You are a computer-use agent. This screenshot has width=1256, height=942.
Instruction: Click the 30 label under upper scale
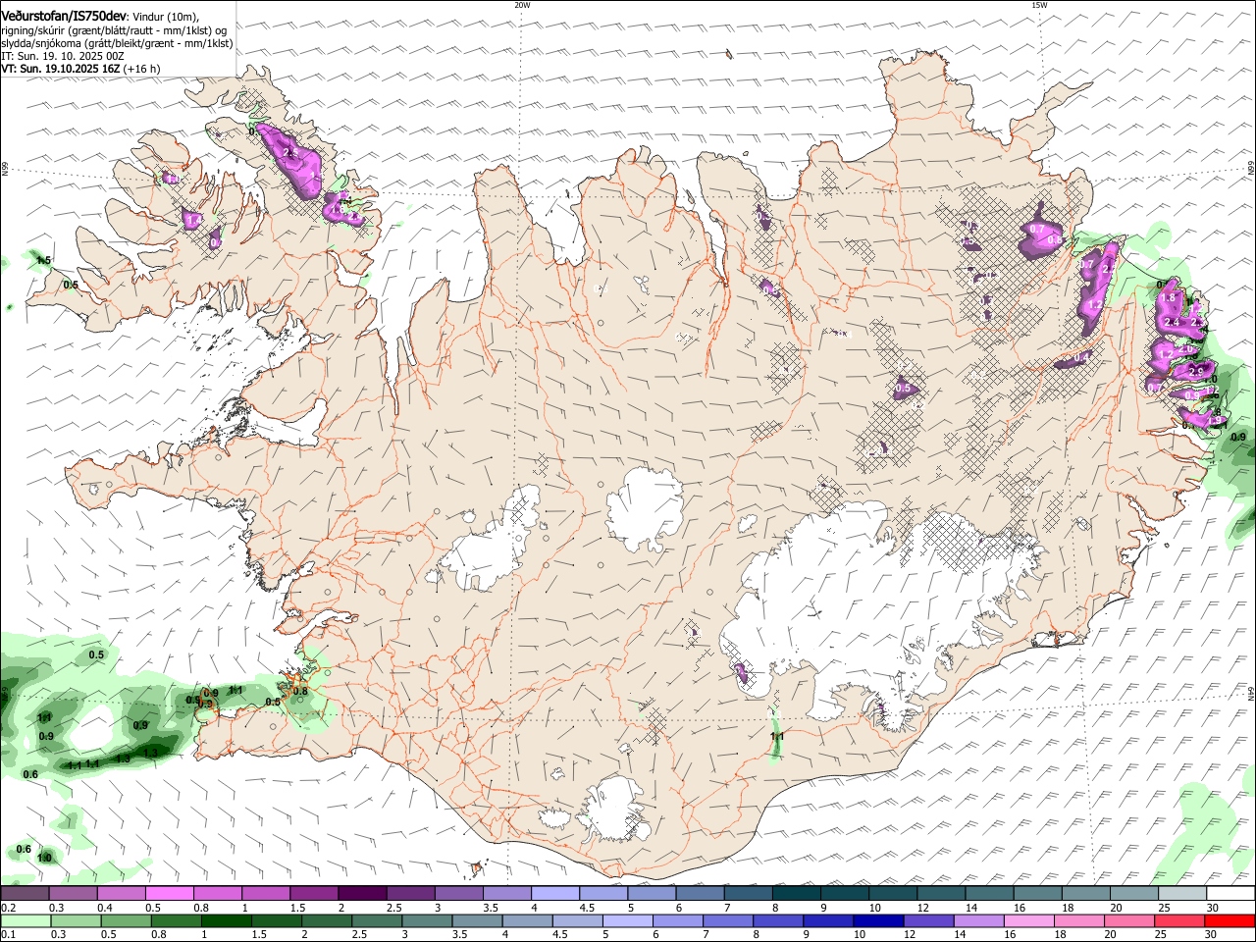point(1213,908)
